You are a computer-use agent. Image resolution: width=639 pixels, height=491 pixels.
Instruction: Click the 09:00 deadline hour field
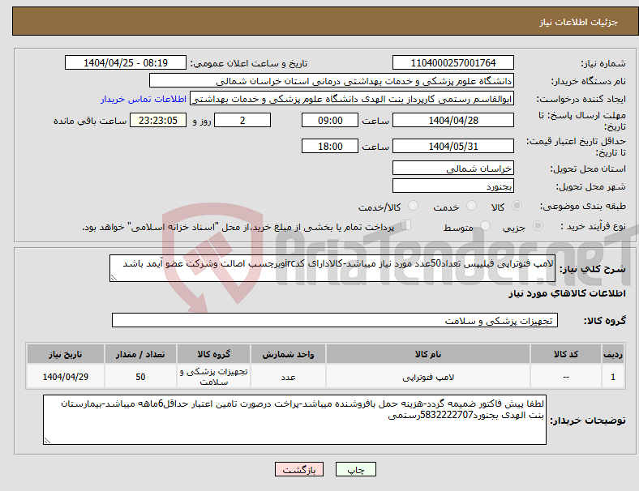point(330,120)
